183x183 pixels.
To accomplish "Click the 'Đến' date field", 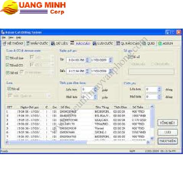I will click(x=100, y=71).
